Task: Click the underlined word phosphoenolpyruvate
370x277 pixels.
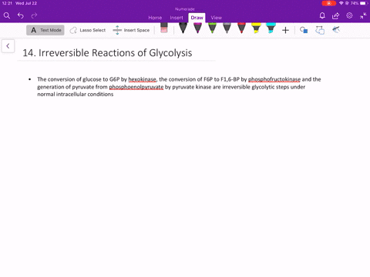Action: pyautogui.click(x=136, y=87)
